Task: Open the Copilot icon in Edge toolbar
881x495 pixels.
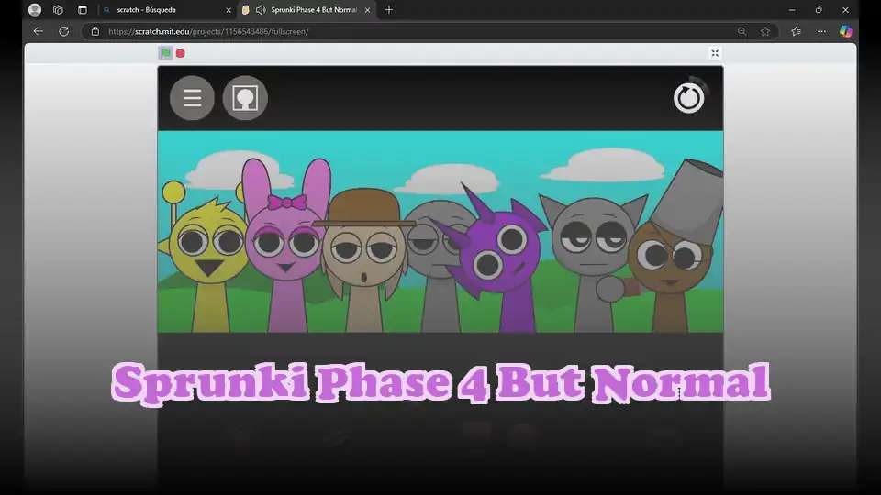Action: pyautogui.click(x=845, y=31)
